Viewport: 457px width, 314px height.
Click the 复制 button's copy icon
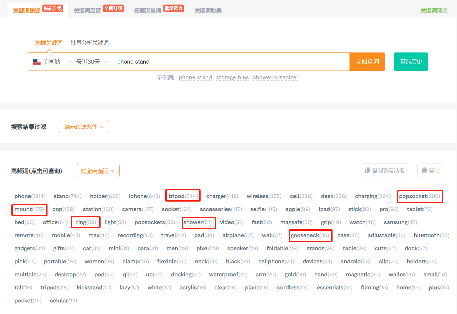point(424,170)
